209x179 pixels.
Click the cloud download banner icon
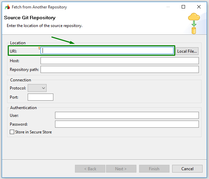[x=194, y=23]
